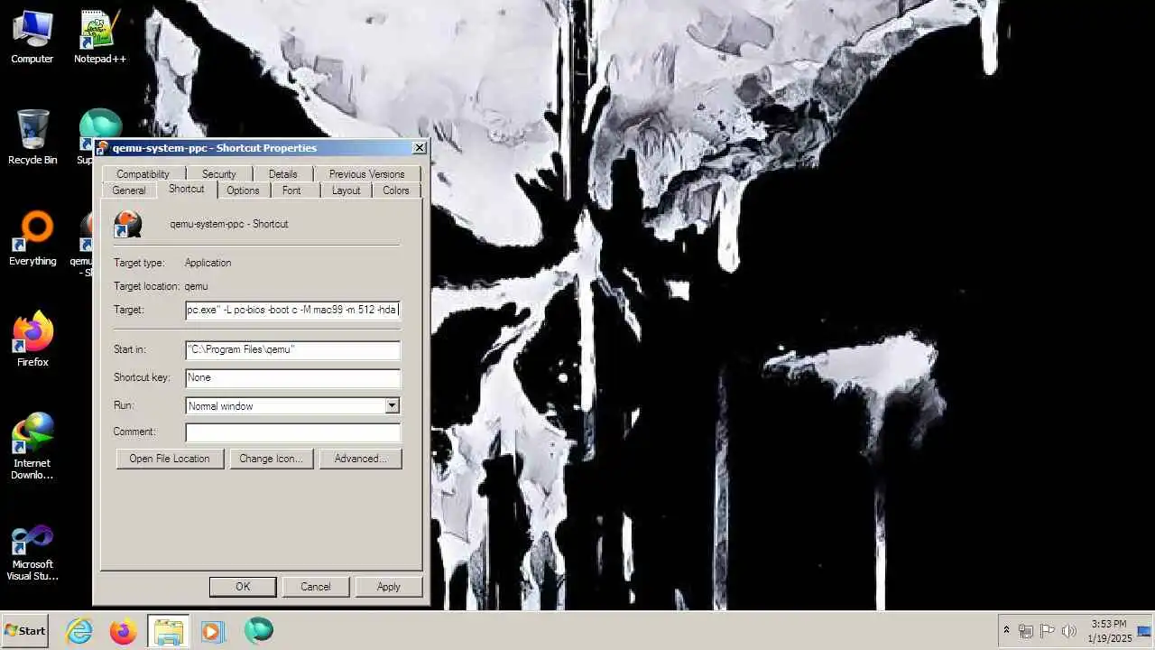Switch to the Layout tab
This screenshot has height=650, width=1155.
346,190
